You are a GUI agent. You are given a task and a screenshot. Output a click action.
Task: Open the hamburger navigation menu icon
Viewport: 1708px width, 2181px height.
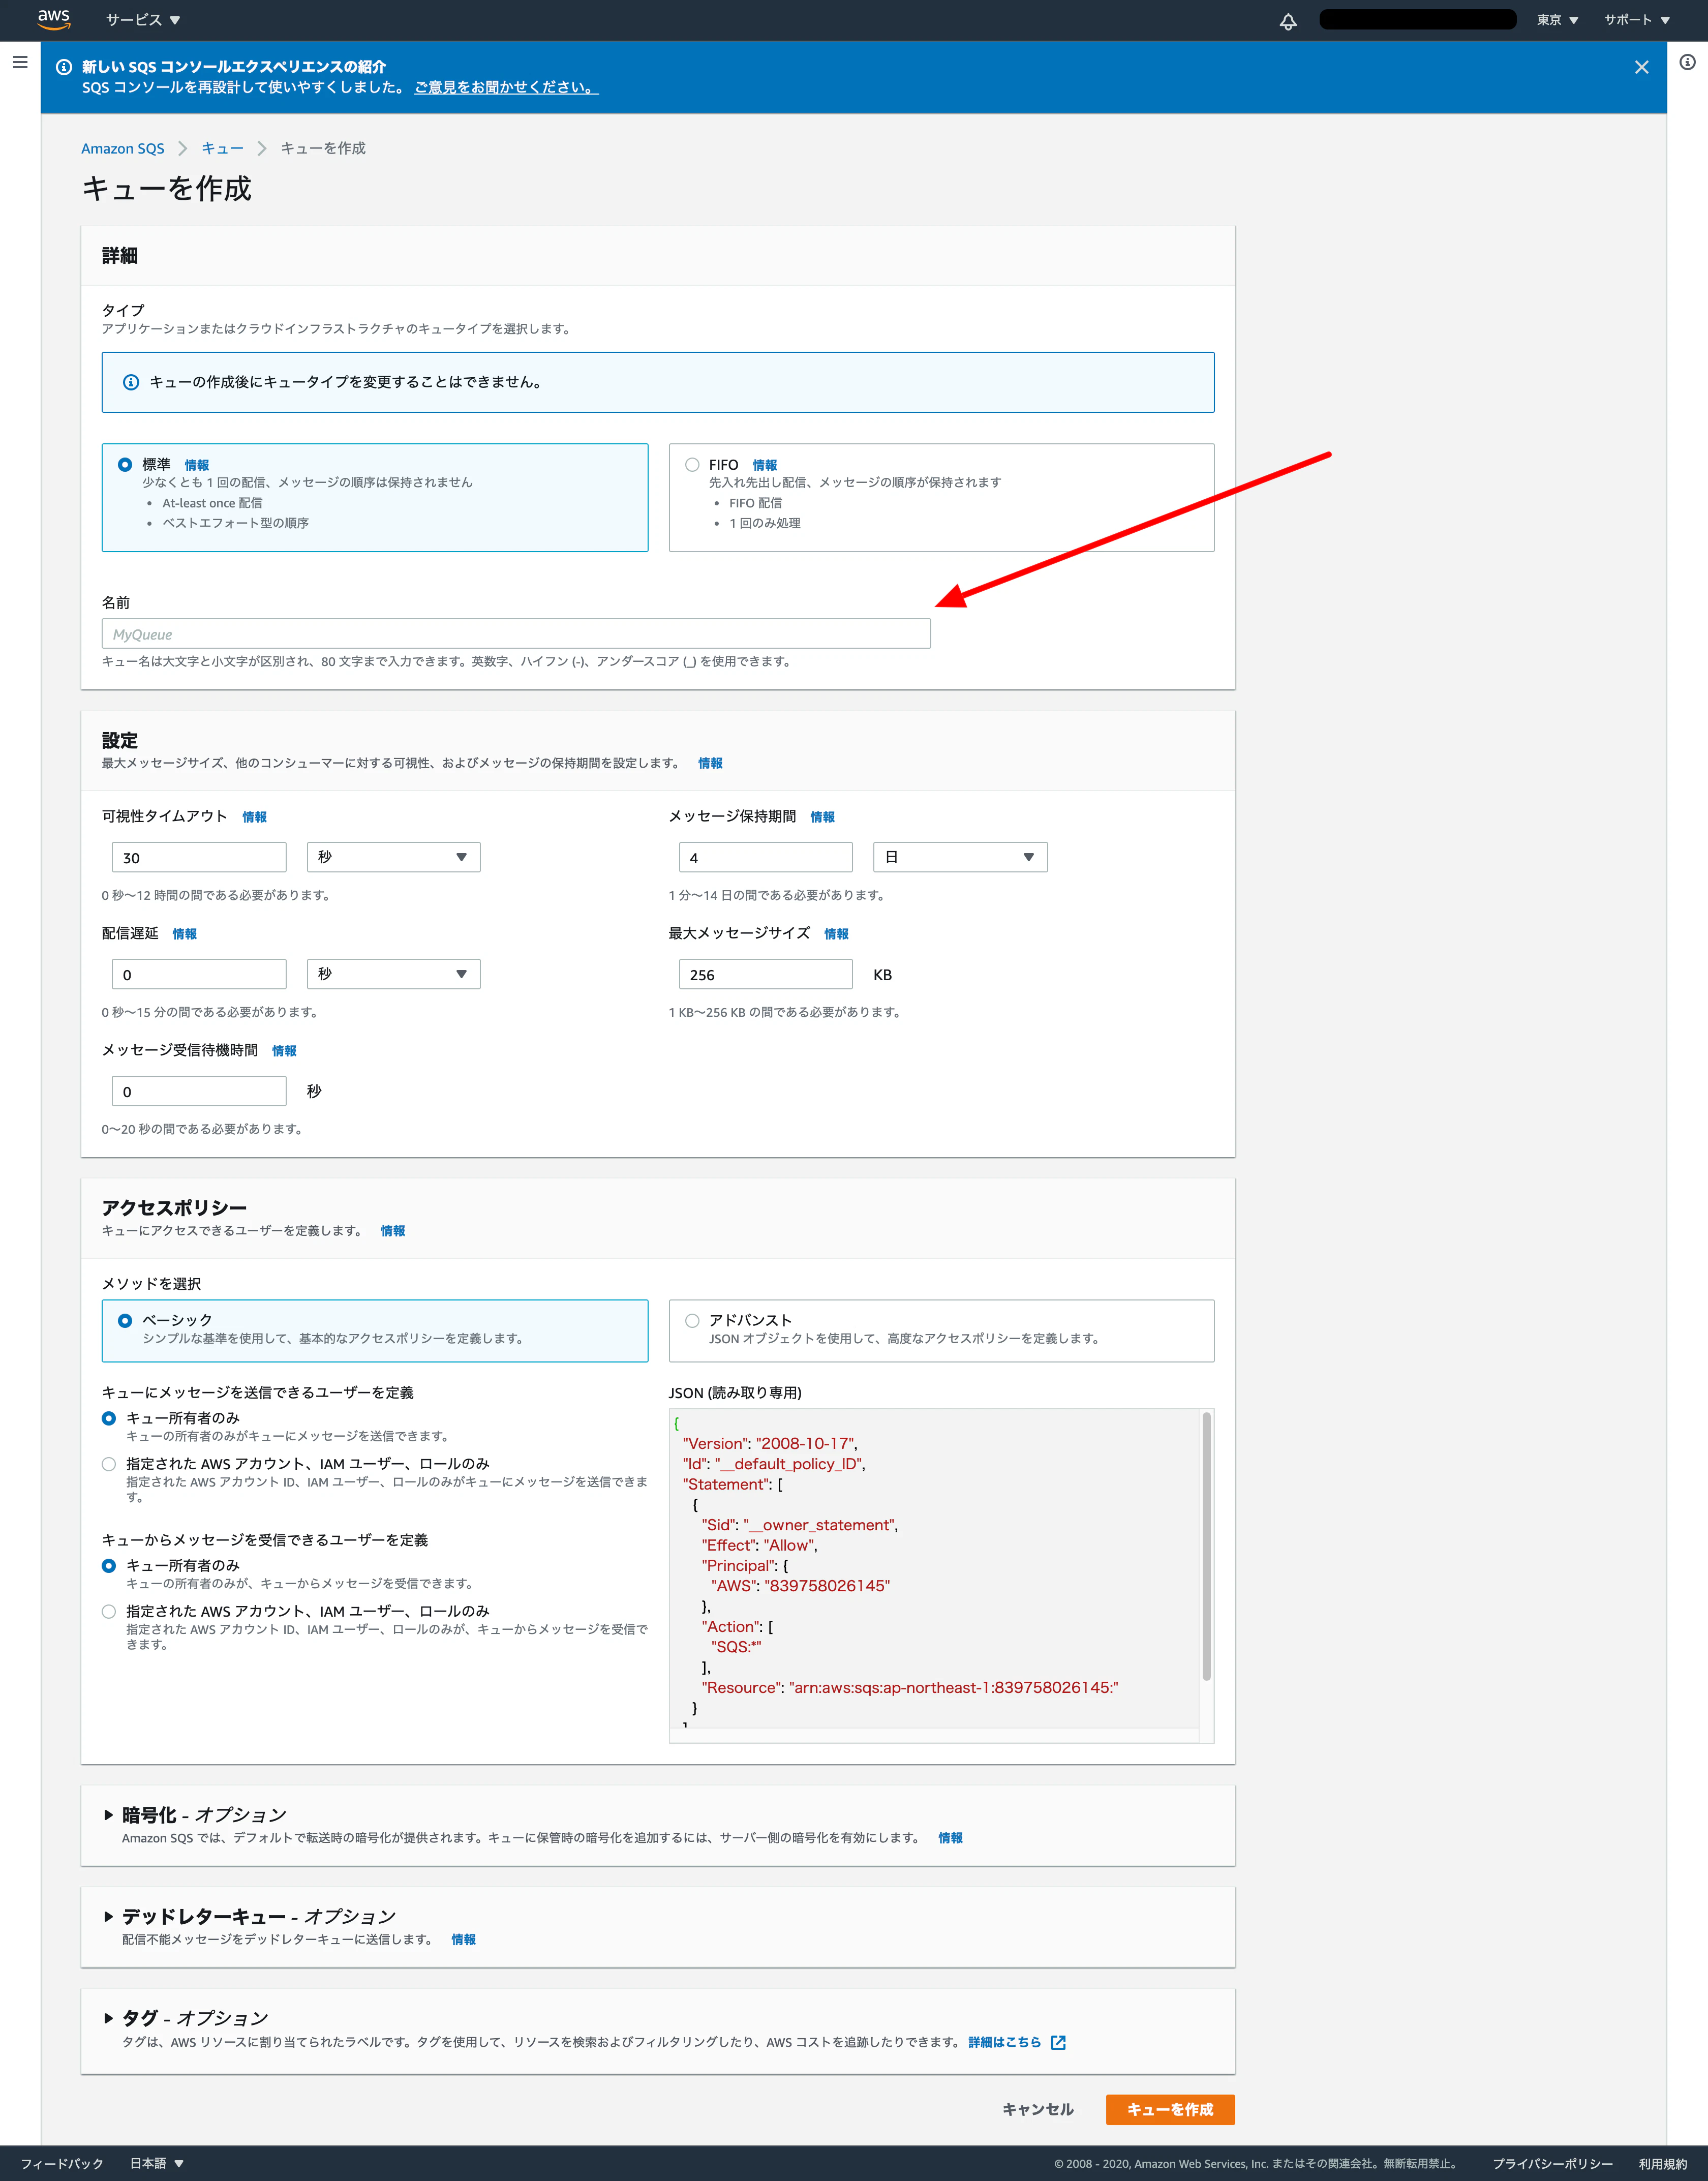pos(20,62)
